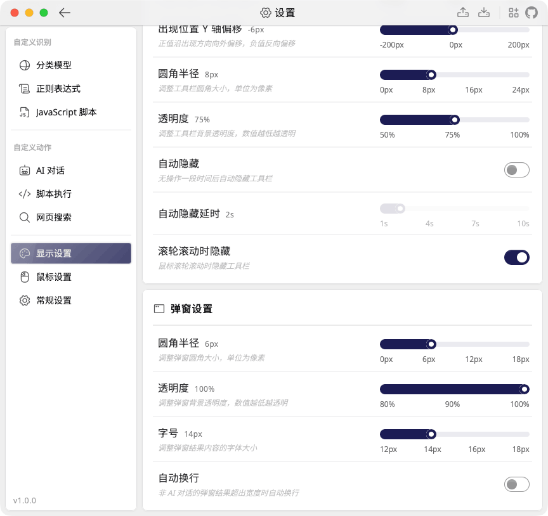The image size is (548, 516).
Task: Open JavaScript 脚本 settings page
Action: click(x=71, y=112)
